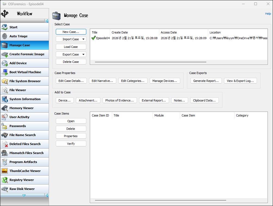Screen dimensions: 273x206
Task: Click the Program Artifacts icon
Action: [x=5, y=162]
